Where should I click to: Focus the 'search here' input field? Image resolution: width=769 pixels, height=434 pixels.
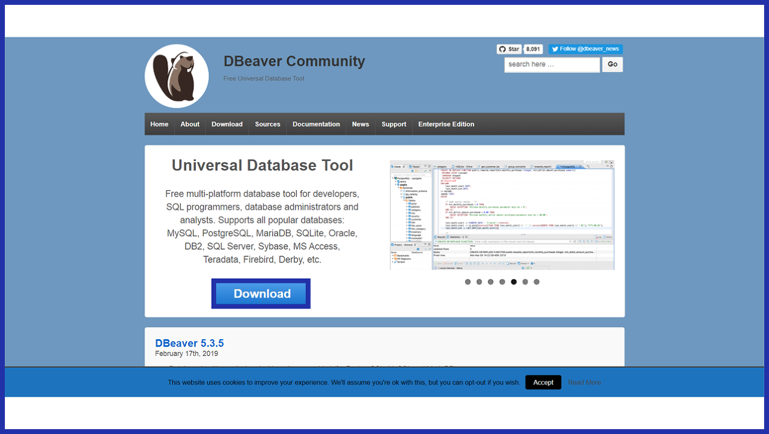552,64
